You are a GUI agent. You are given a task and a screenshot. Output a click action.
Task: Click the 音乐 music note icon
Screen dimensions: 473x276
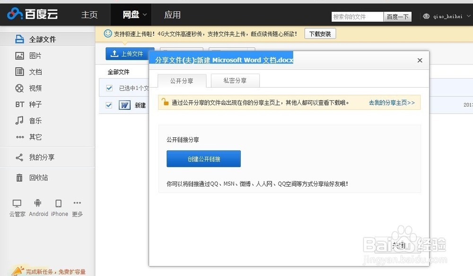point(19,121)
